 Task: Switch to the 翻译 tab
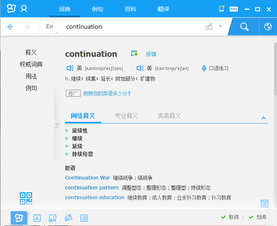(x=163, y=9)
